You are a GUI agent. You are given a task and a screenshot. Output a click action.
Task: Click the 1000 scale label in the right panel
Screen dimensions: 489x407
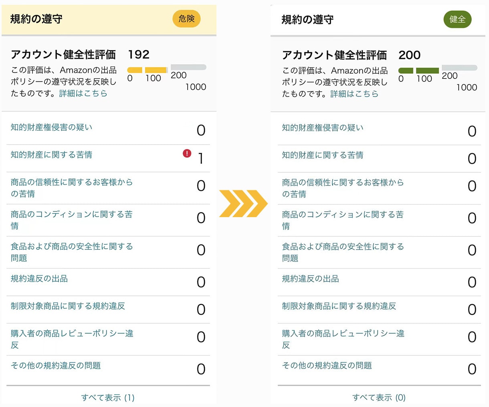(467, 87)
